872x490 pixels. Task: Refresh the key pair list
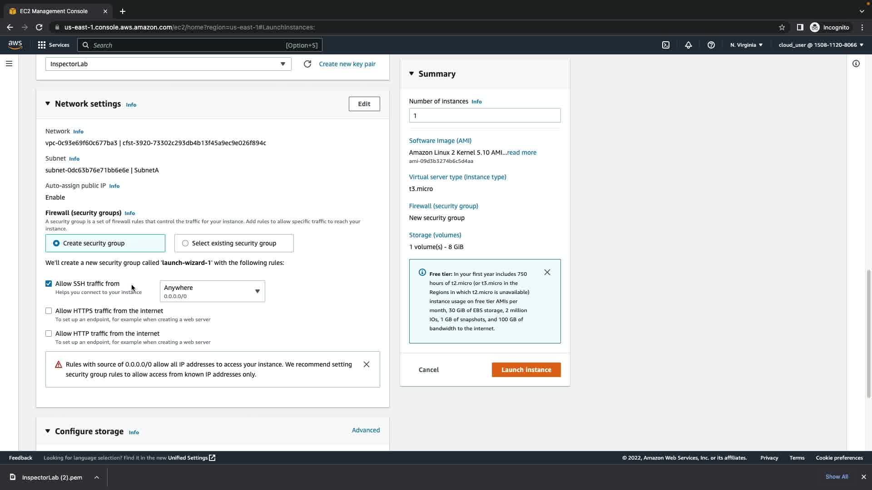307,64
